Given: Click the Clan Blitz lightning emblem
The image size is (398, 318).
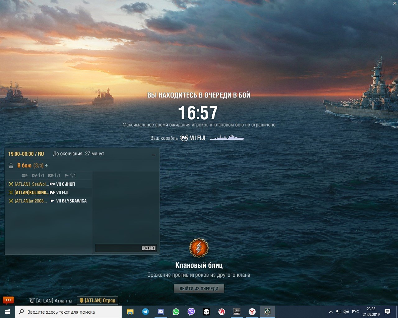Looking at the screenshot, I should tap(199, 248).
